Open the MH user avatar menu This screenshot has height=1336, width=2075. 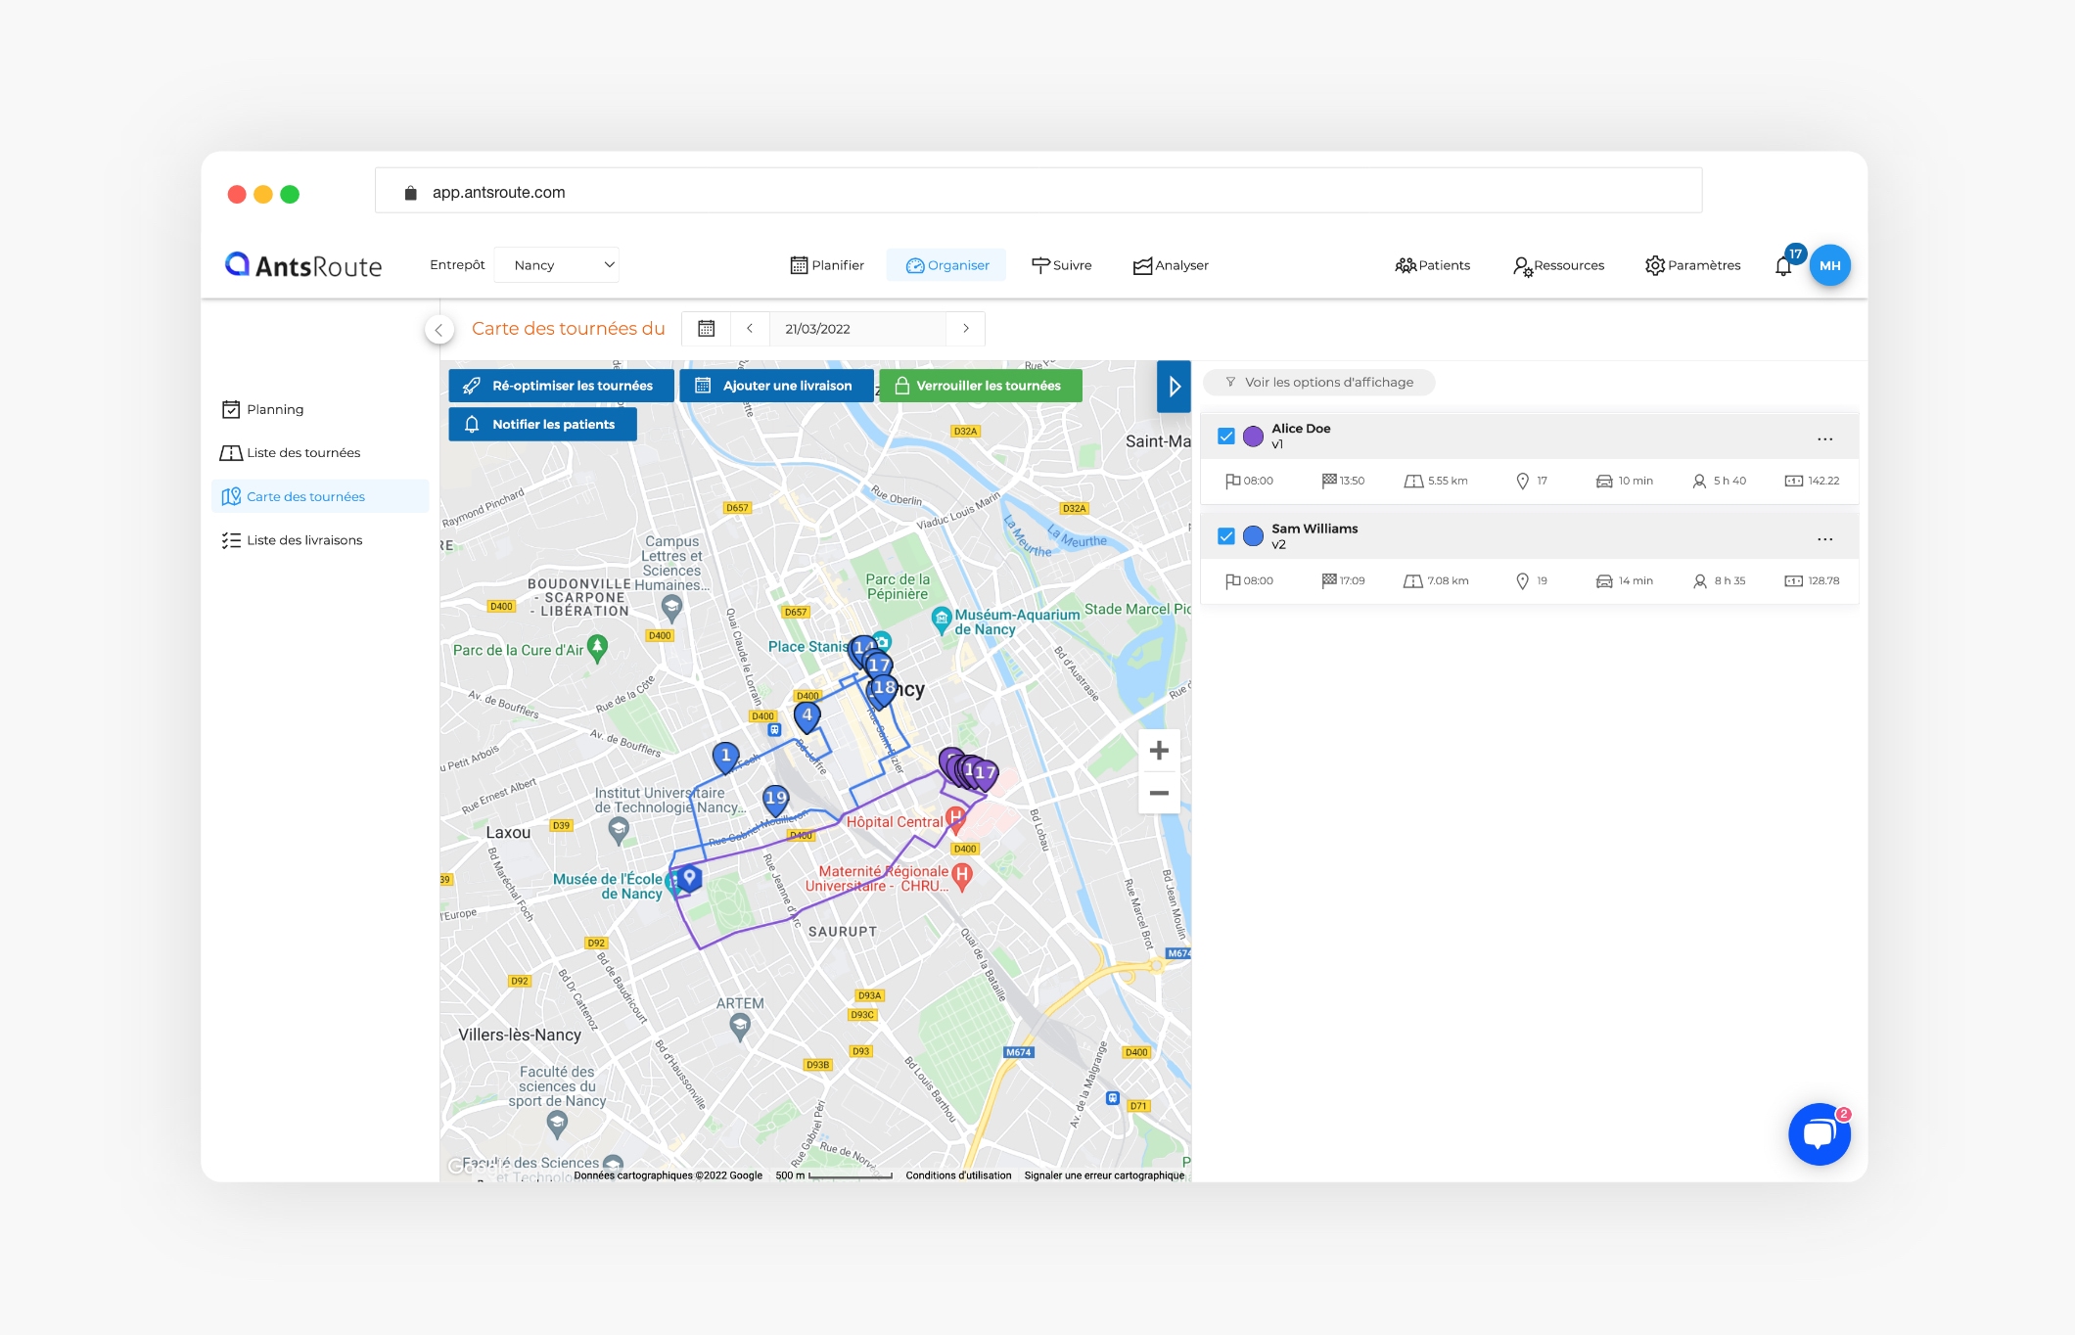pyautogui.click(x=1829, y=265)
